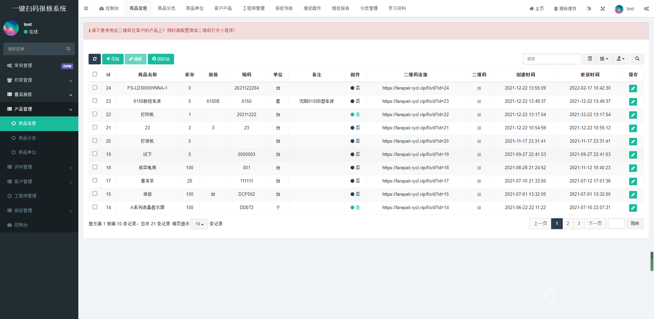View QR code icon for 打印机 row
654x319 pixels.
point(479,115)
